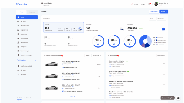Viewport: 184px width, 103px height.
Task: Open the chatbot assistant icon
Action: tap(178, 98)
